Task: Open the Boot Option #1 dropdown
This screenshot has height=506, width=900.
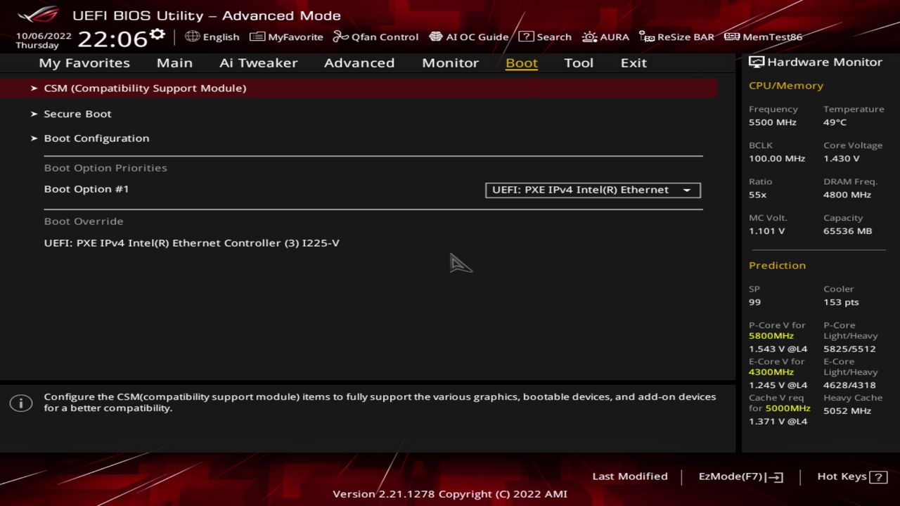Action: tap(593, 190)
